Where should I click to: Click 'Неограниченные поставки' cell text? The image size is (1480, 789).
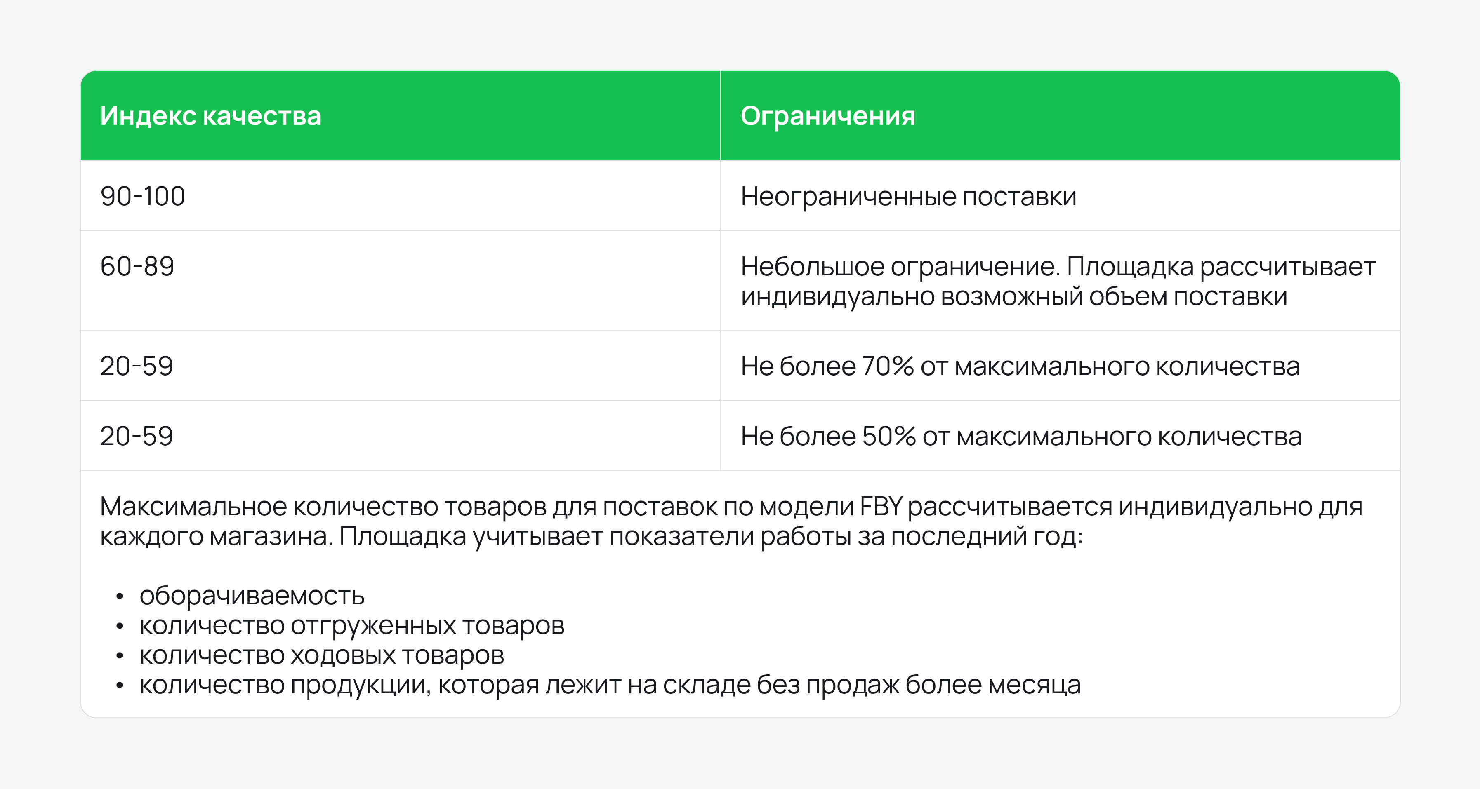tap(908, 196)
